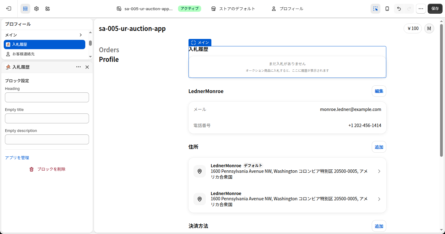Go to the Orders tab
This screenshot has height=234, width=445.
click(109, 50)
